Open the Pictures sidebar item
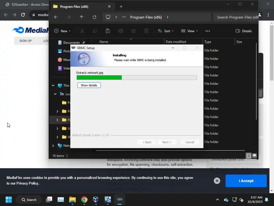This screenshot has height=206, width=274. (64, 51)
